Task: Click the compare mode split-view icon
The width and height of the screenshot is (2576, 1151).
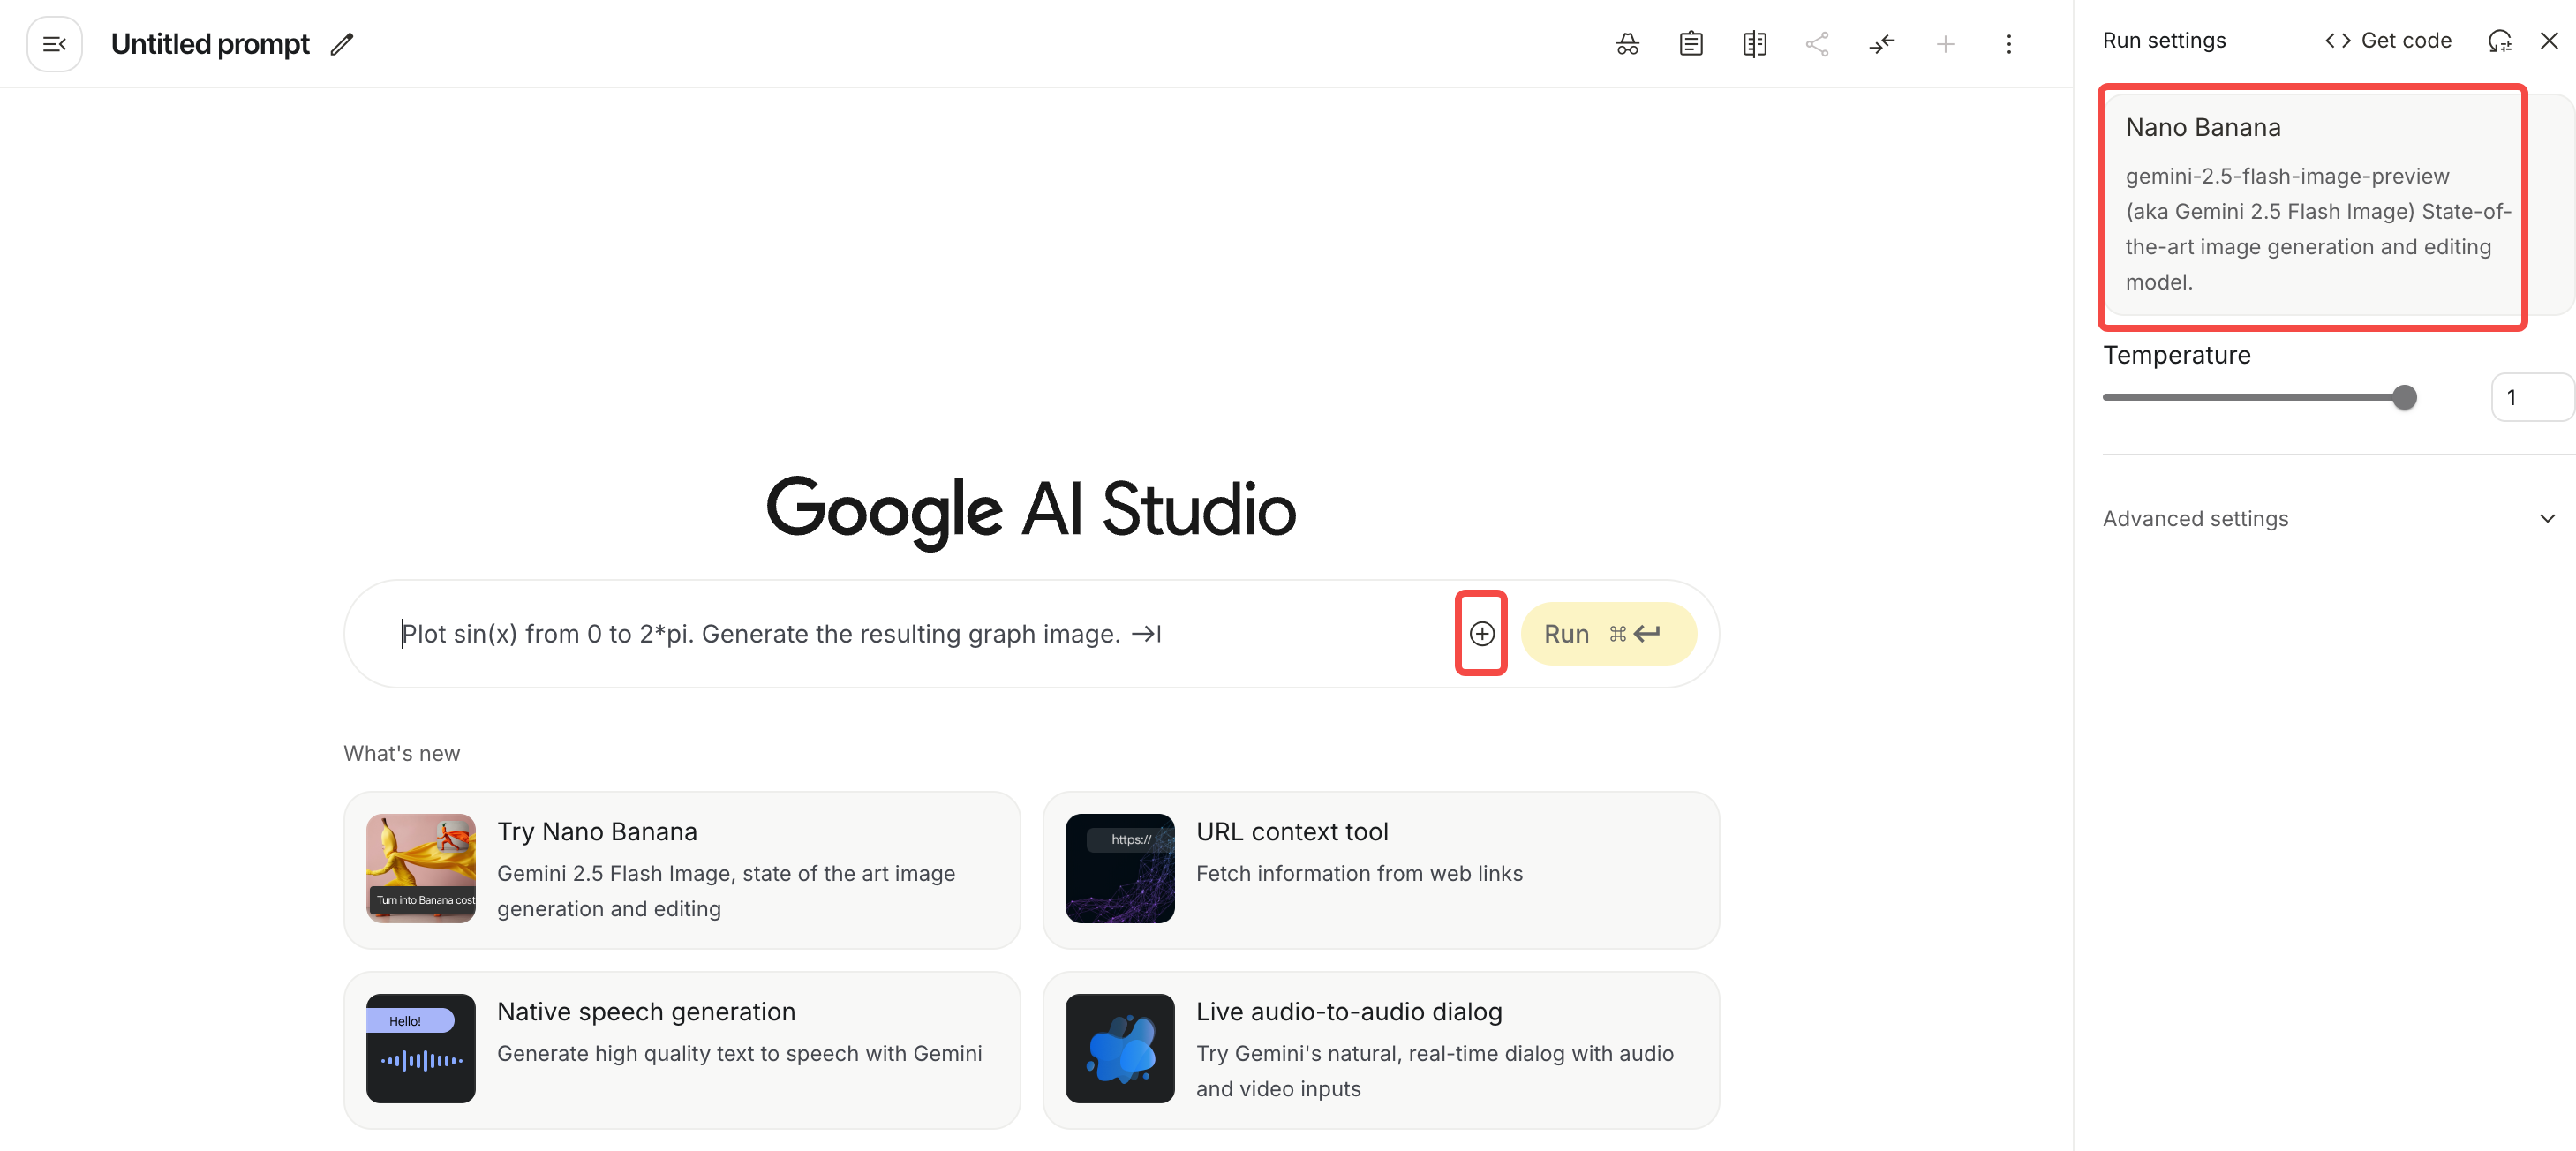Action: pyautogui.click(x=1754, y=44)
